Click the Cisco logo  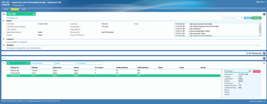click(x=5, y=3)
